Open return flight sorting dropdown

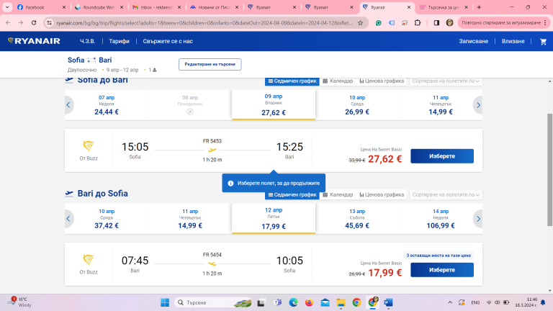445,194
